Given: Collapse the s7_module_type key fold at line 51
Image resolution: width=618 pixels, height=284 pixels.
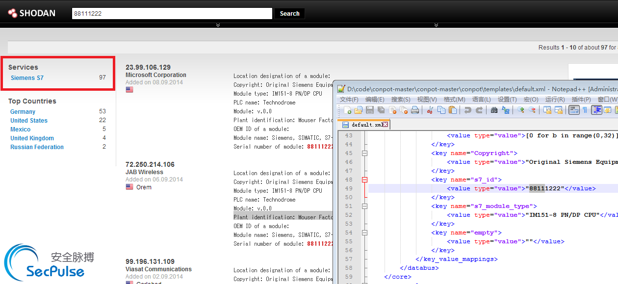Looking at the screenshot, I should tap(364, 206).
